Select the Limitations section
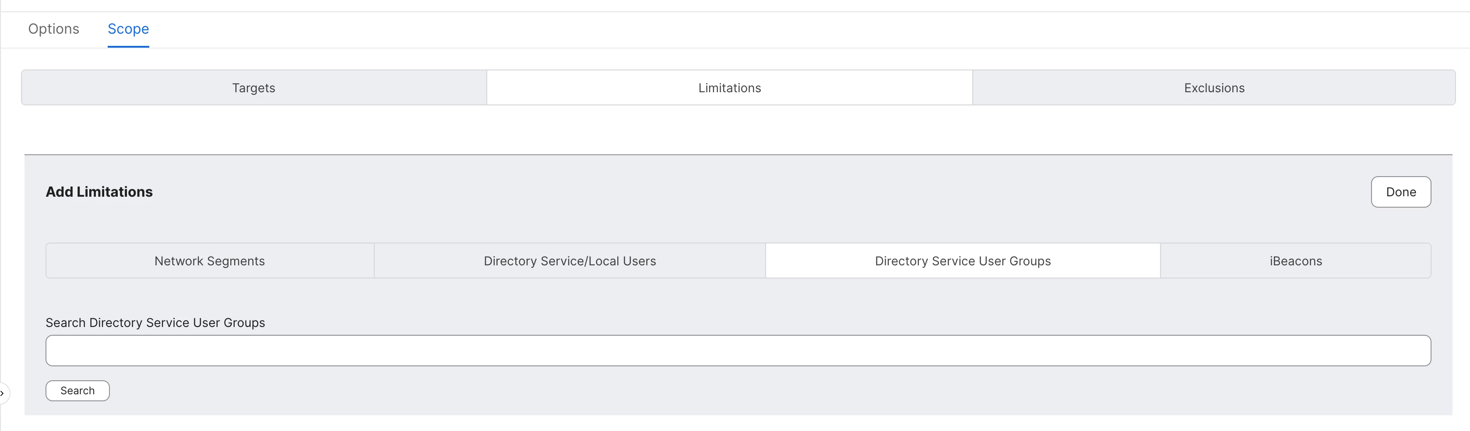 [729, 88]
